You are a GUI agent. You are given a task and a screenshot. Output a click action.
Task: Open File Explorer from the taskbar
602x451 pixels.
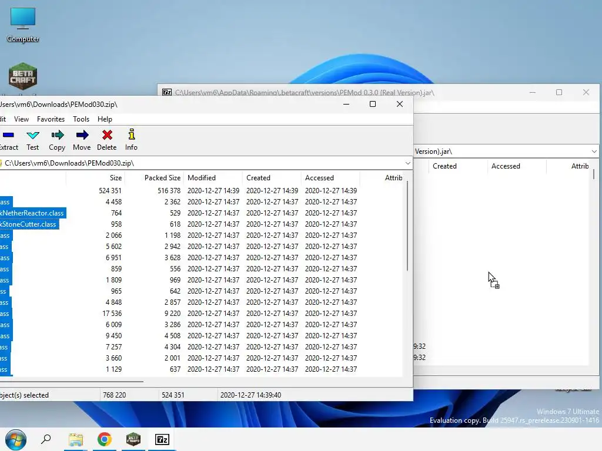[76, 439]
